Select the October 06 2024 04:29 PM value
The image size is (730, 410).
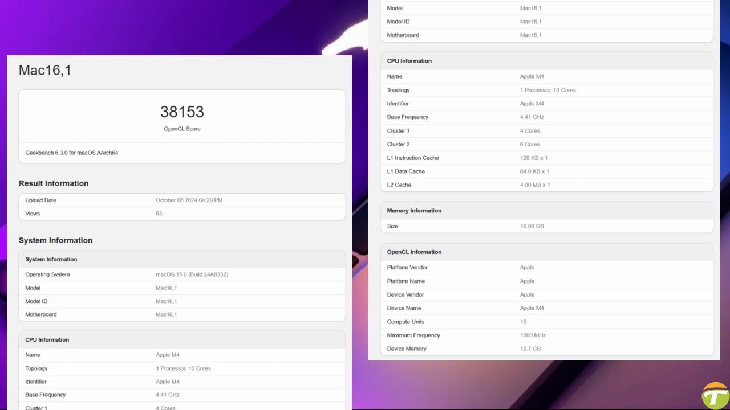[189, 200]
